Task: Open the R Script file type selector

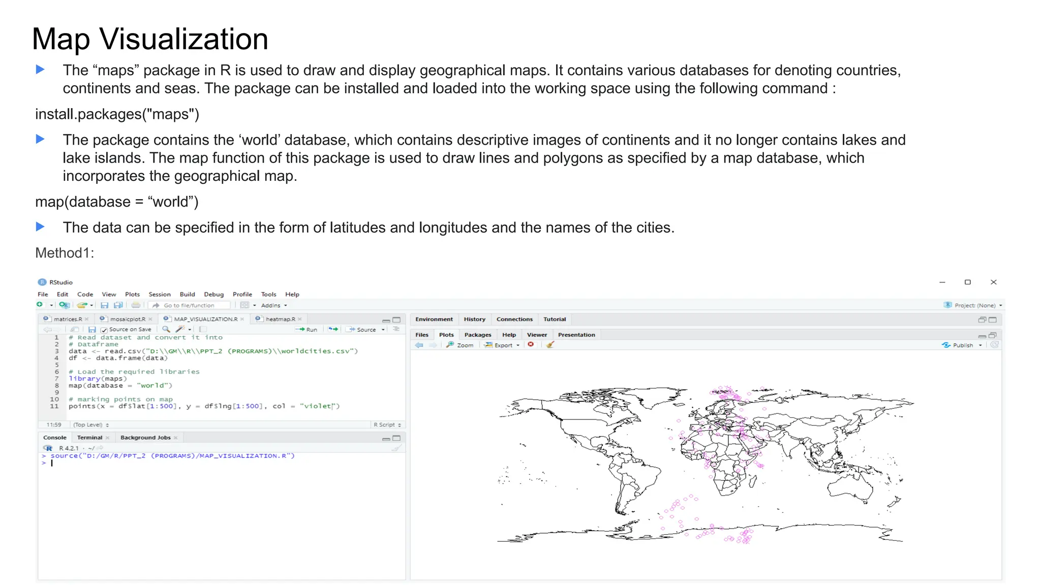Action: click(387, 425)
